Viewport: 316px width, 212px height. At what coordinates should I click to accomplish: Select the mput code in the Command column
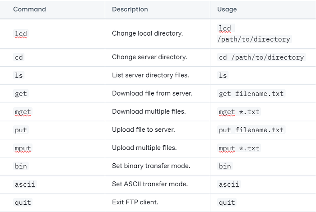click(23, 148)
